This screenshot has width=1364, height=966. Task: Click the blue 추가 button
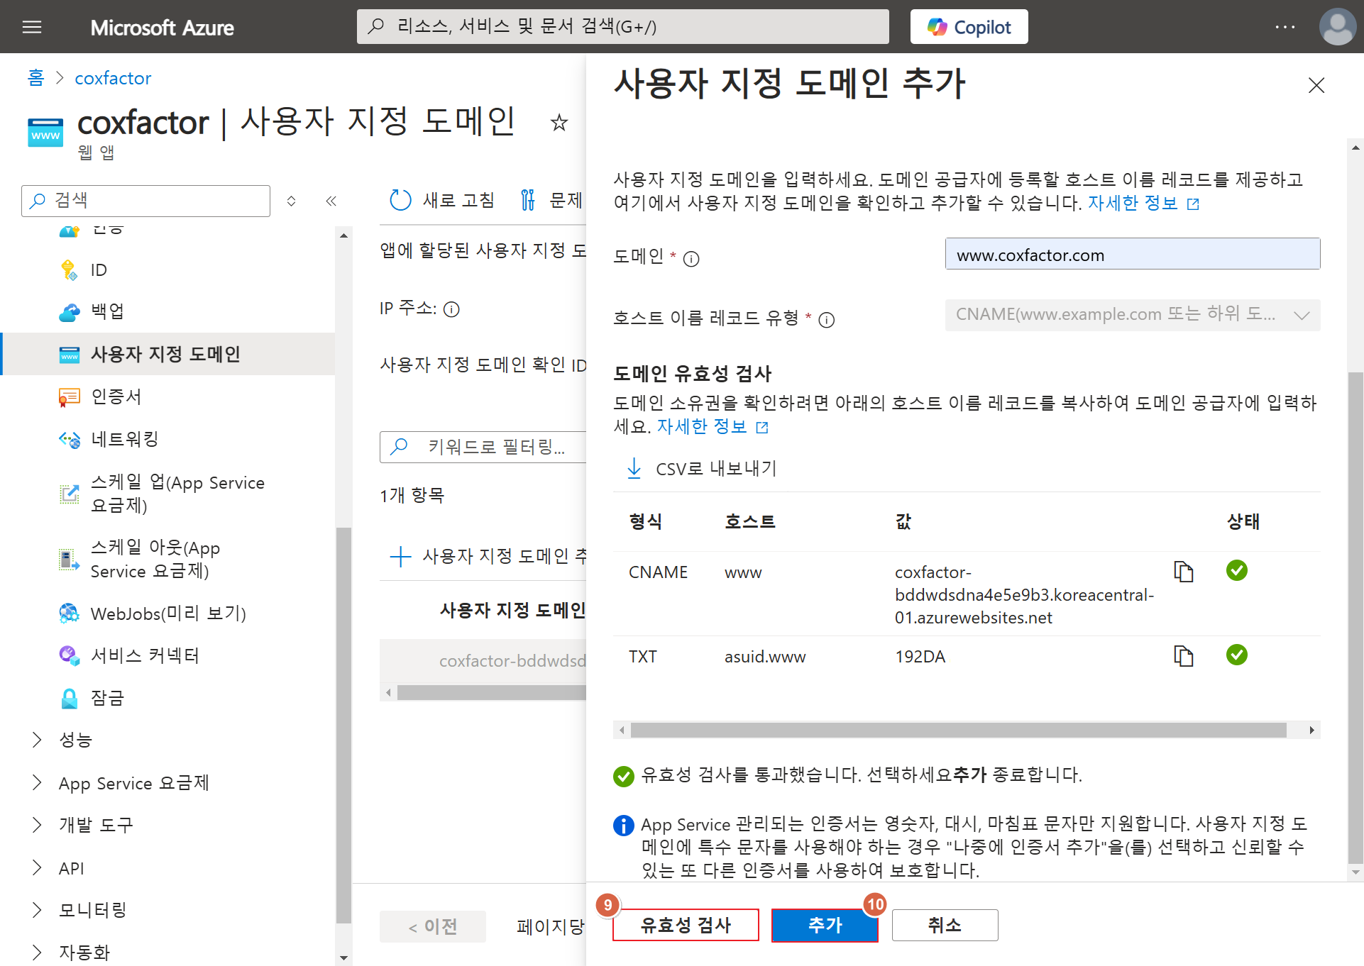pyautogui.click(x=824, y=925)
